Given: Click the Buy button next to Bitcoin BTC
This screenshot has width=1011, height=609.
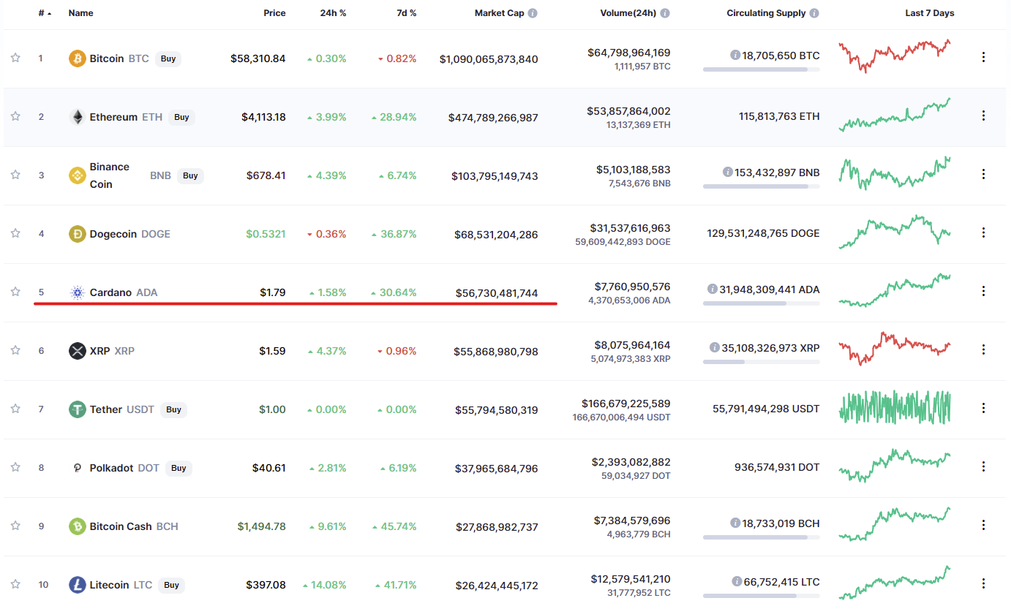Looking at the screenshot, I should pos(168,58).
